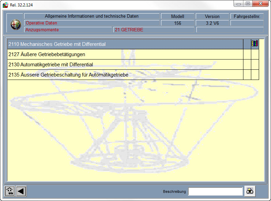Click the Operative Daten breadcrumb

click(42, 23)
